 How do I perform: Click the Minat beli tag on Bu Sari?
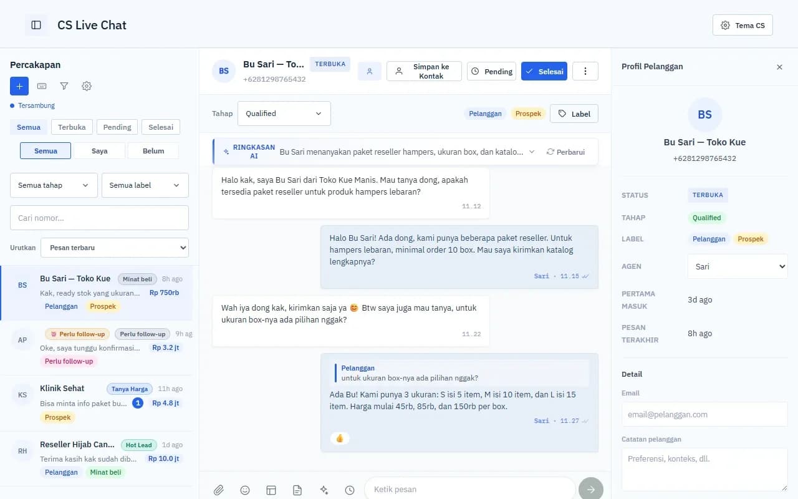point(138,279)
